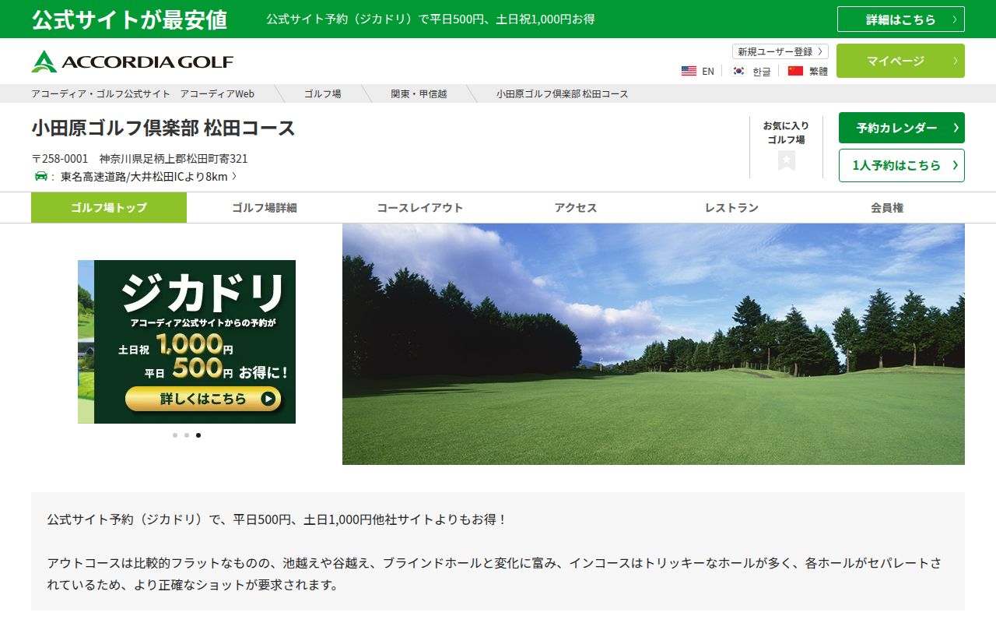Go to ゴルフ場 breadcrumb
This screenshot has height=623, width=996.
click(322, 93)
